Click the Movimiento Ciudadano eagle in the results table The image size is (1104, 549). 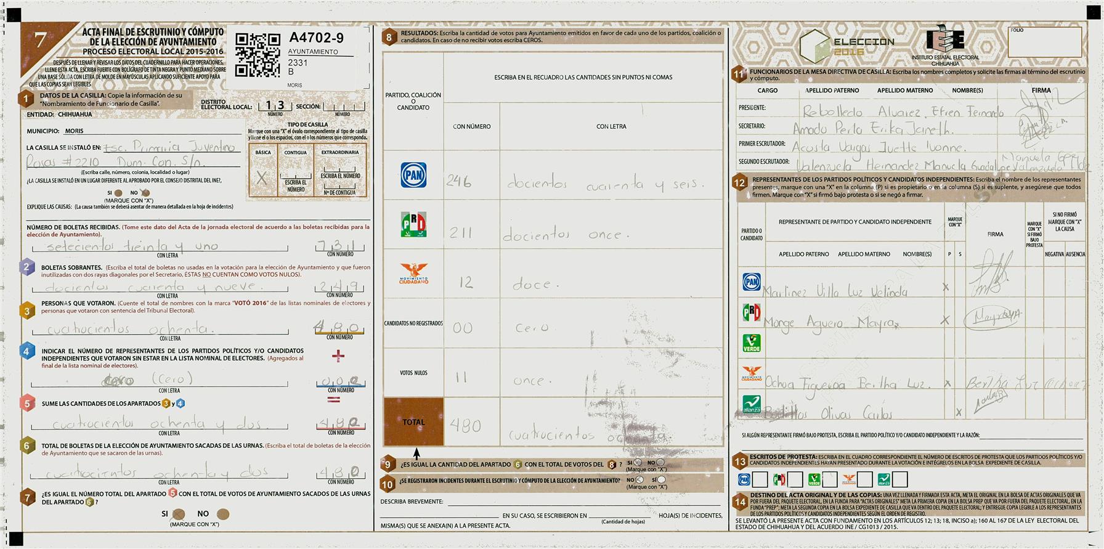point(413,272)
